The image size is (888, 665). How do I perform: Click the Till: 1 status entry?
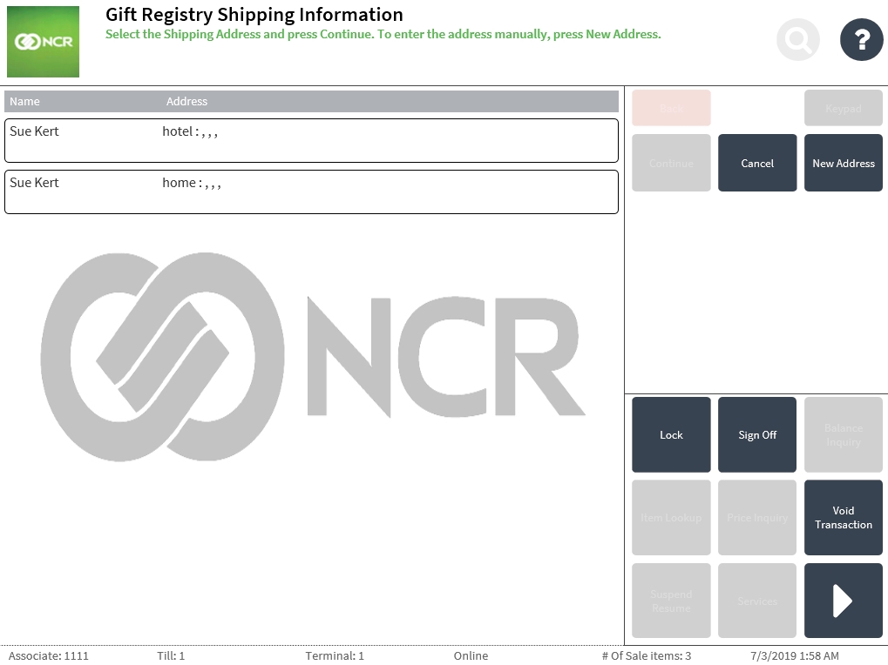(171, 655)
